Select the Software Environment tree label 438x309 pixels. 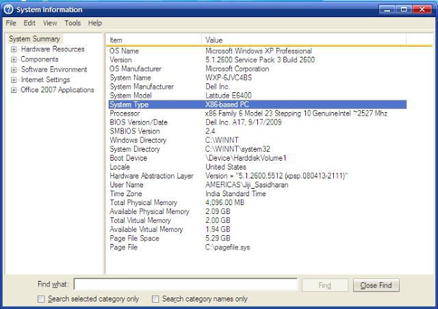click(54, 69)
